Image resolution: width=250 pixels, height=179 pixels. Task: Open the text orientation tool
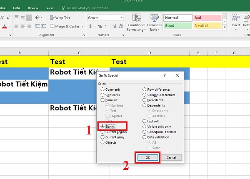coord(37,17)
